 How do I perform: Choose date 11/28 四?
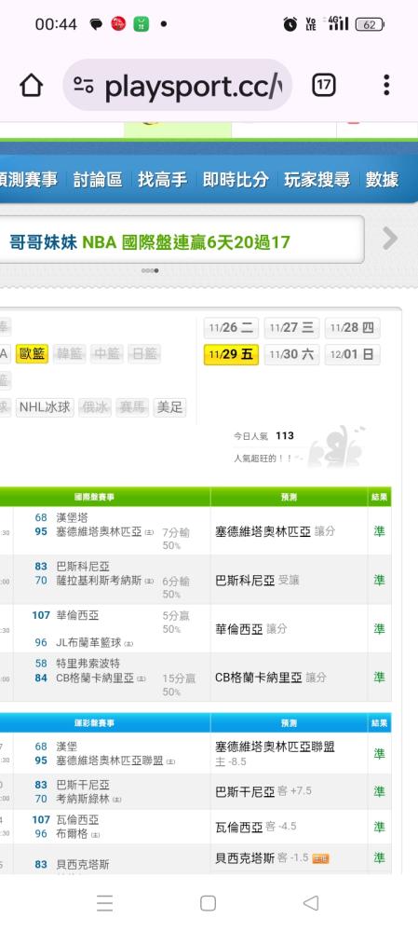(x=352, y=328)
